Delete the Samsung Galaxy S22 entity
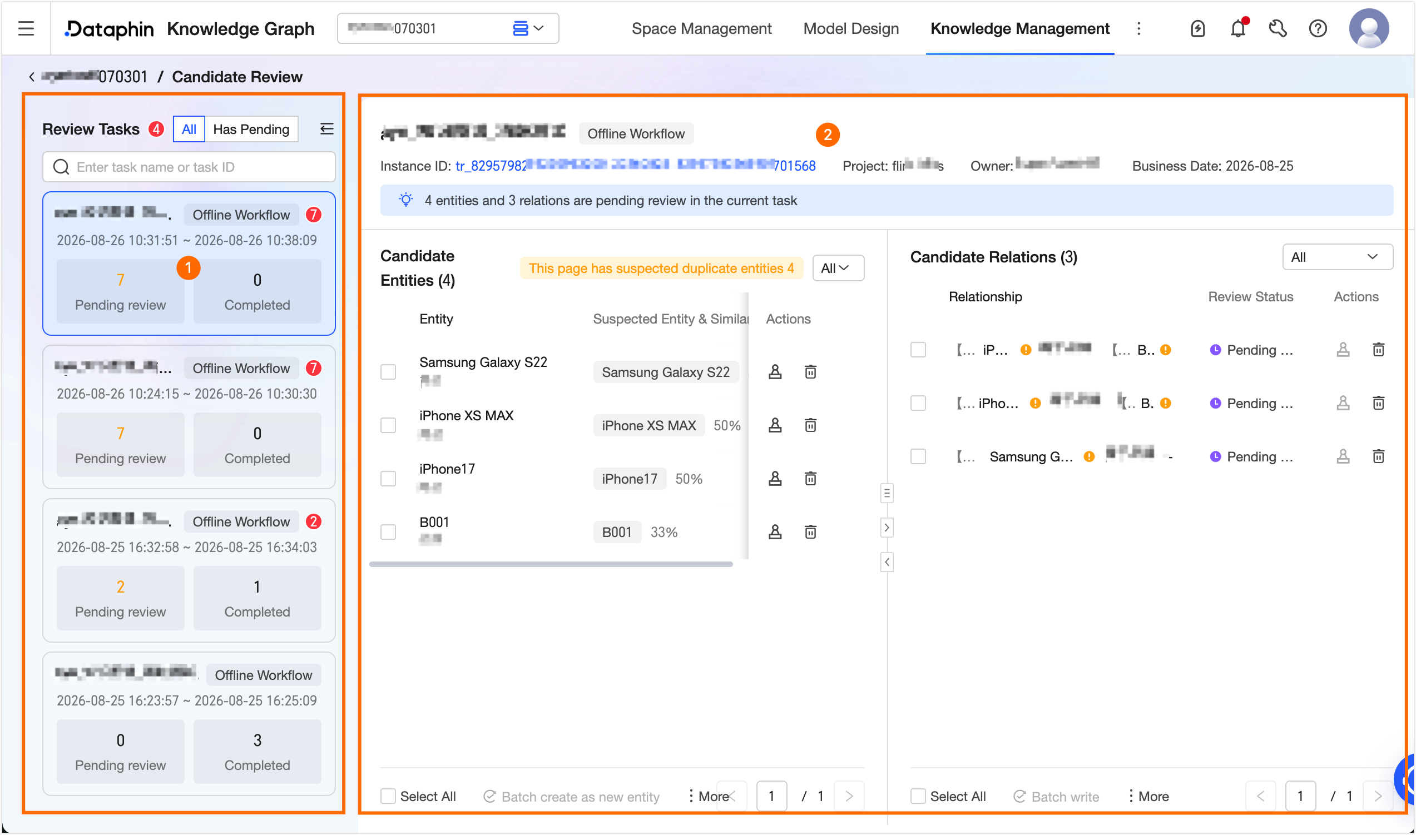1416x835 pixels. click(x=810, y=372)
